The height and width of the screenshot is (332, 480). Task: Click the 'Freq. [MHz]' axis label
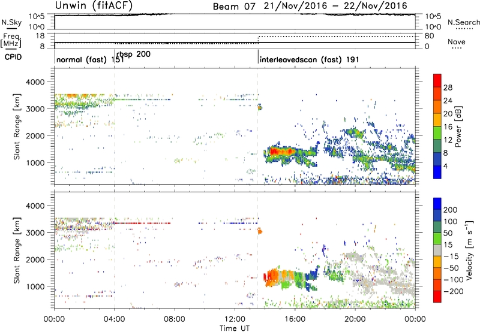11,40
